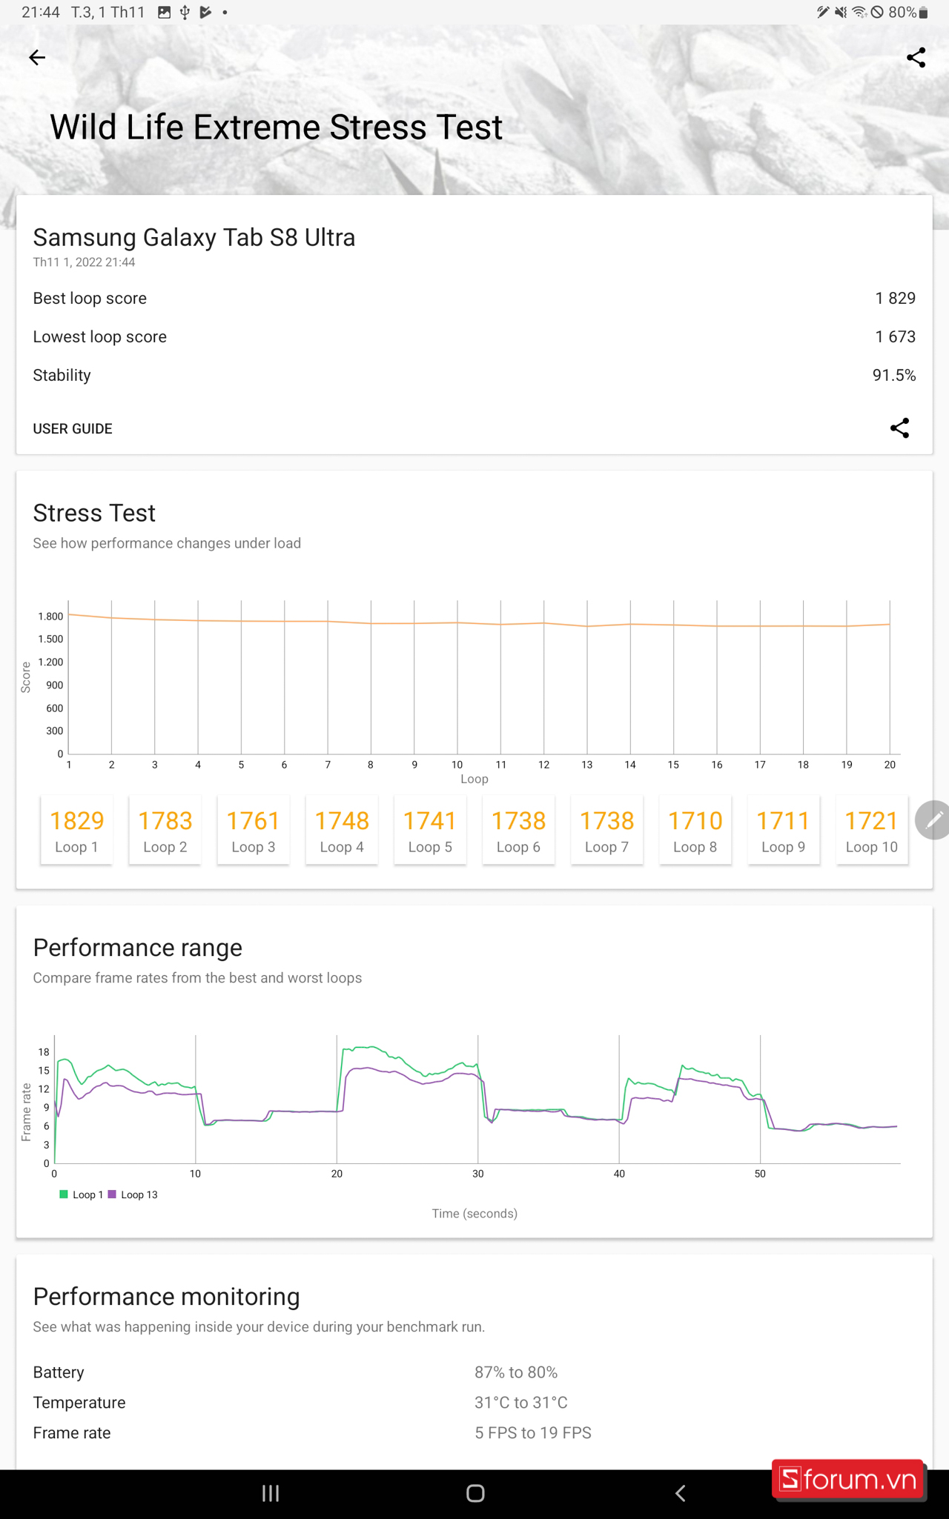
Task: Tap the share icon in the header
Action: (x=916, y=58)
